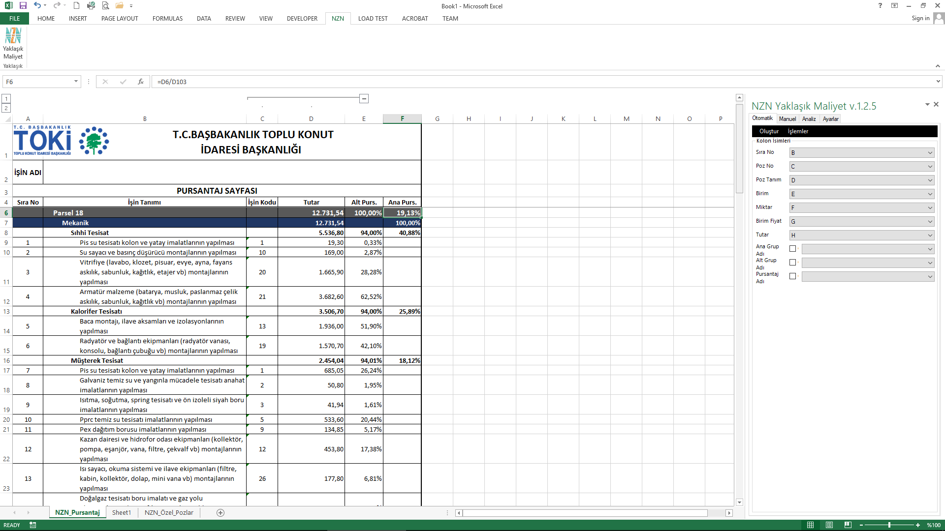Open Print Preview from the quick access toolbar

tap(105, 5)
